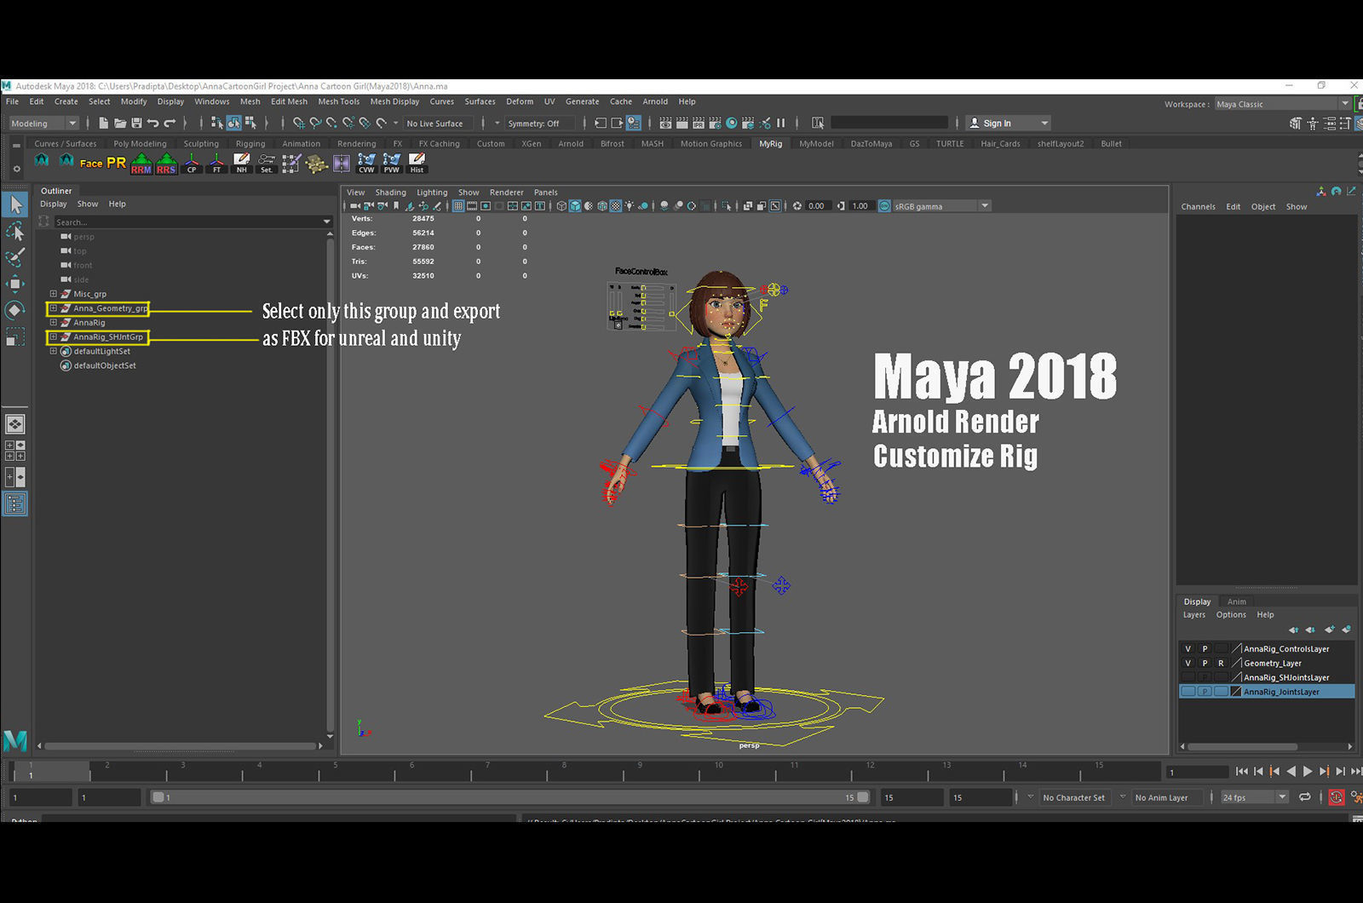The image size is (1363, 903).
Task: Click the Face shelf button
Action: pyautogui.click(x=91, y=164)
